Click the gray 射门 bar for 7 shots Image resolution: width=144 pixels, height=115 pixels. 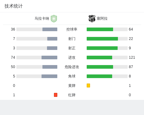click(x=52, y=39)
